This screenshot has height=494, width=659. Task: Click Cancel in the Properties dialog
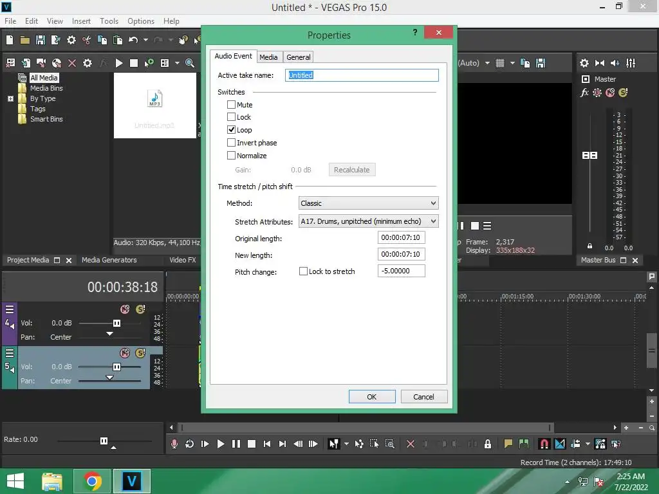tap(423, 396)
